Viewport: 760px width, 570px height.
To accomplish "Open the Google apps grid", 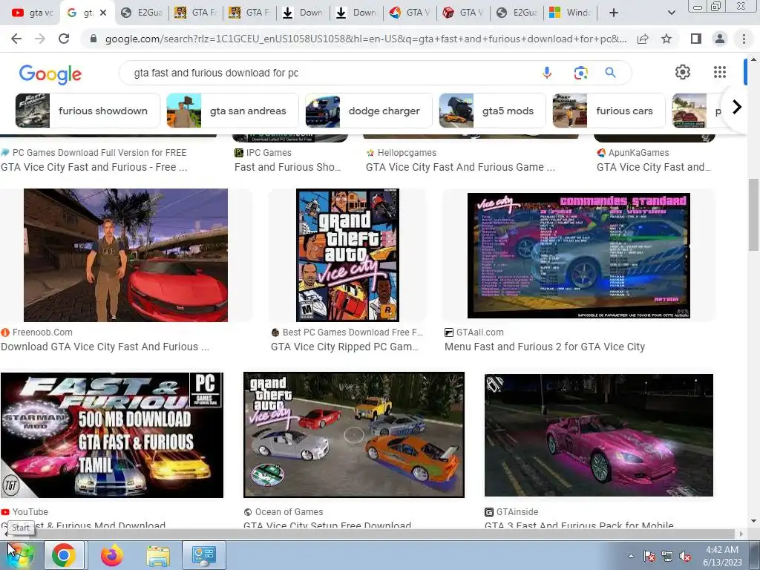I will point(720,72).
